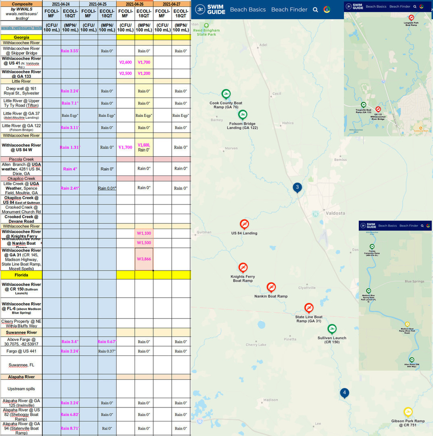Viewport: 433px width, 436px height.
Task: Select Cook County Boat Ramp green marker
Action: (x=226, y=95)
